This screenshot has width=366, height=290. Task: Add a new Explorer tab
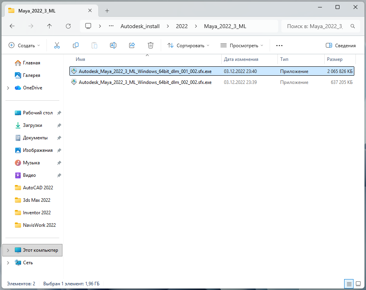point(107,11)
